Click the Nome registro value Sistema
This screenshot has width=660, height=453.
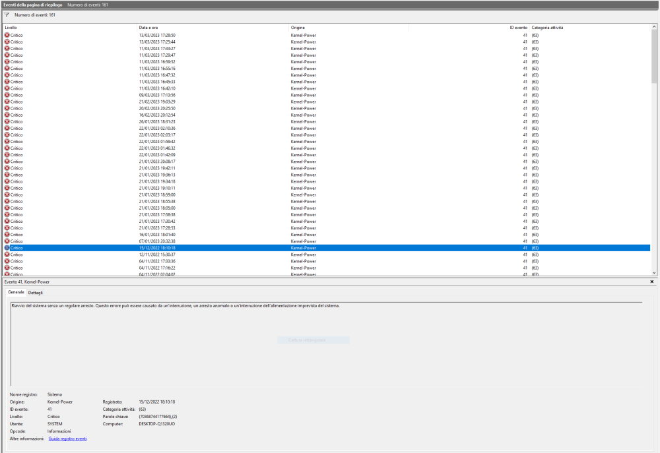[54, 394]
